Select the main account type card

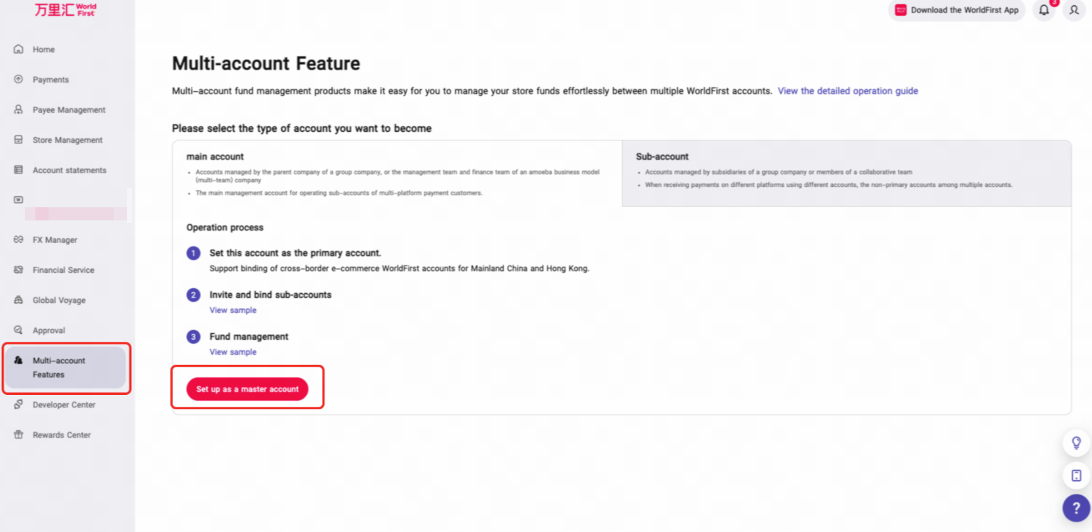point(397,174)
